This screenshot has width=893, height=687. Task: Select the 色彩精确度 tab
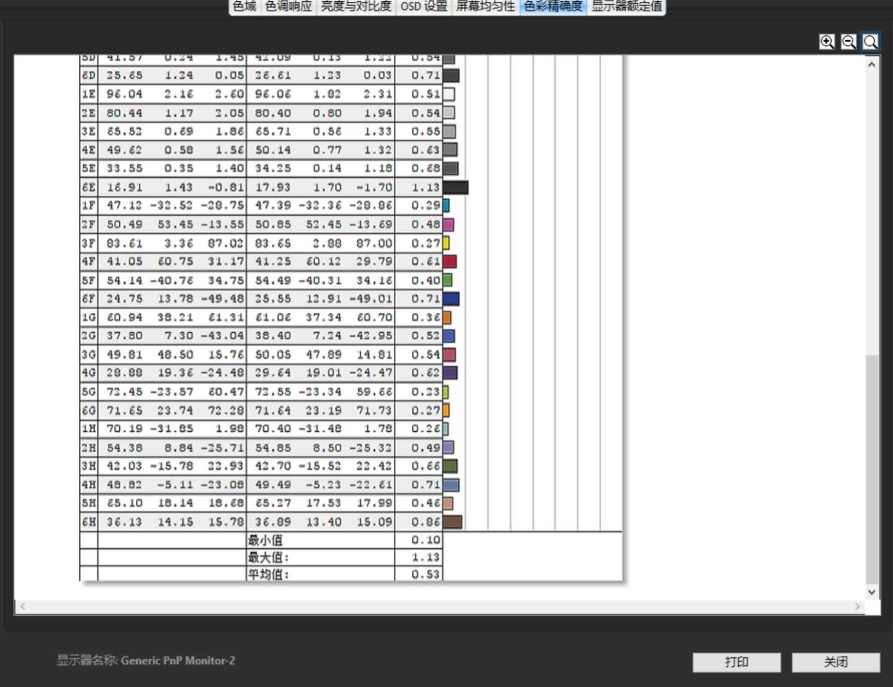[553, 7]
